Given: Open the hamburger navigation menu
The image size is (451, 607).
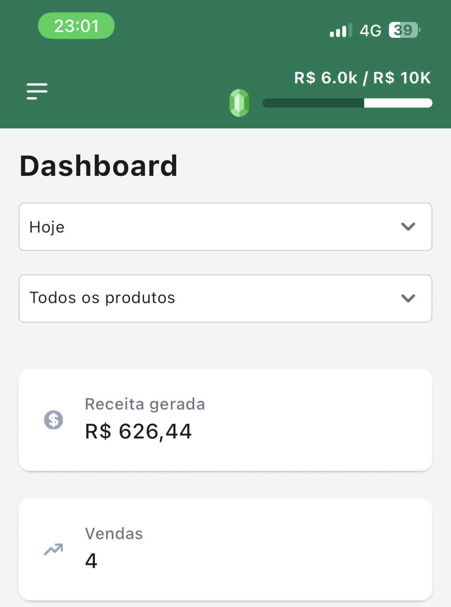Looking at the screenshot, I should click(37, 91).
